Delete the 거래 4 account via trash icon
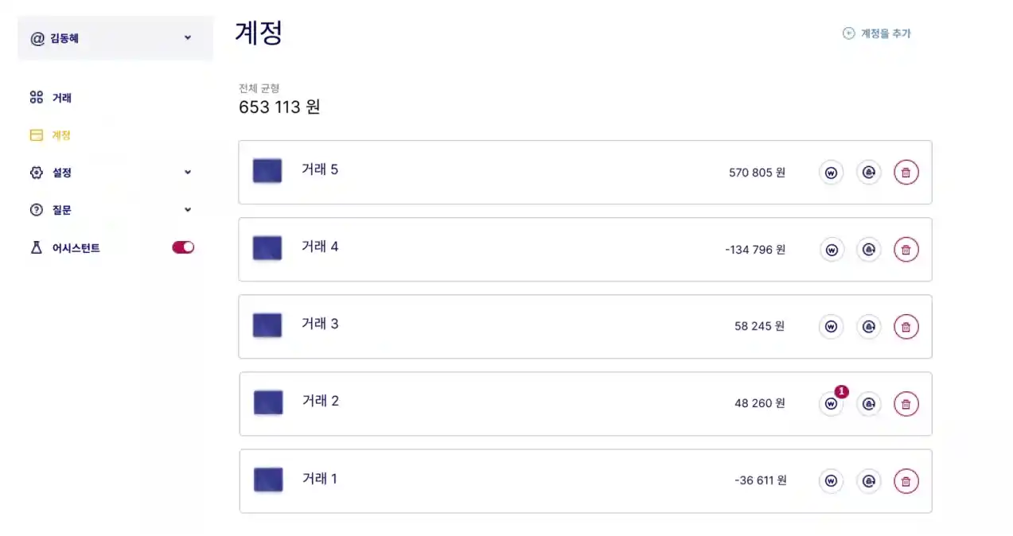This screenshot has width=1013, height=536. click(906, 250)
